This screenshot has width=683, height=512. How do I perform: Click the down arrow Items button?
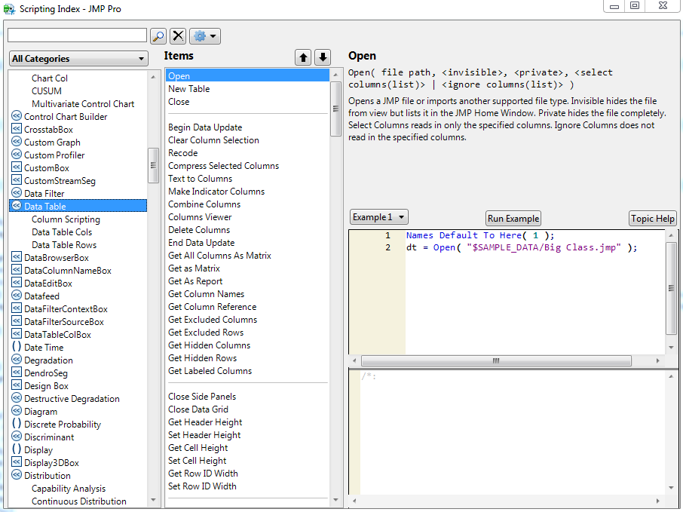[323, 57]
